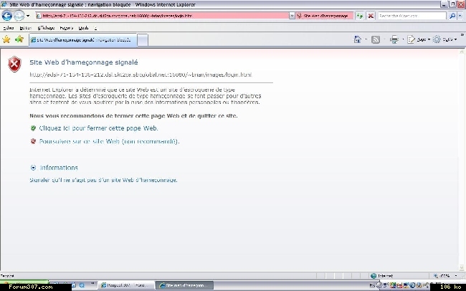Screen dimensions: 466x291
Task: Open the search provider dropdown arrow
Action: tap(460, 16)
